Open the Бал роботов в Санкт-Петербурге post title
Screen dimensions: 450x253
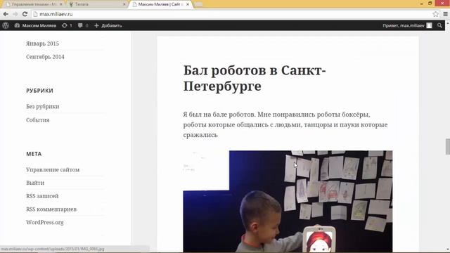255,78
